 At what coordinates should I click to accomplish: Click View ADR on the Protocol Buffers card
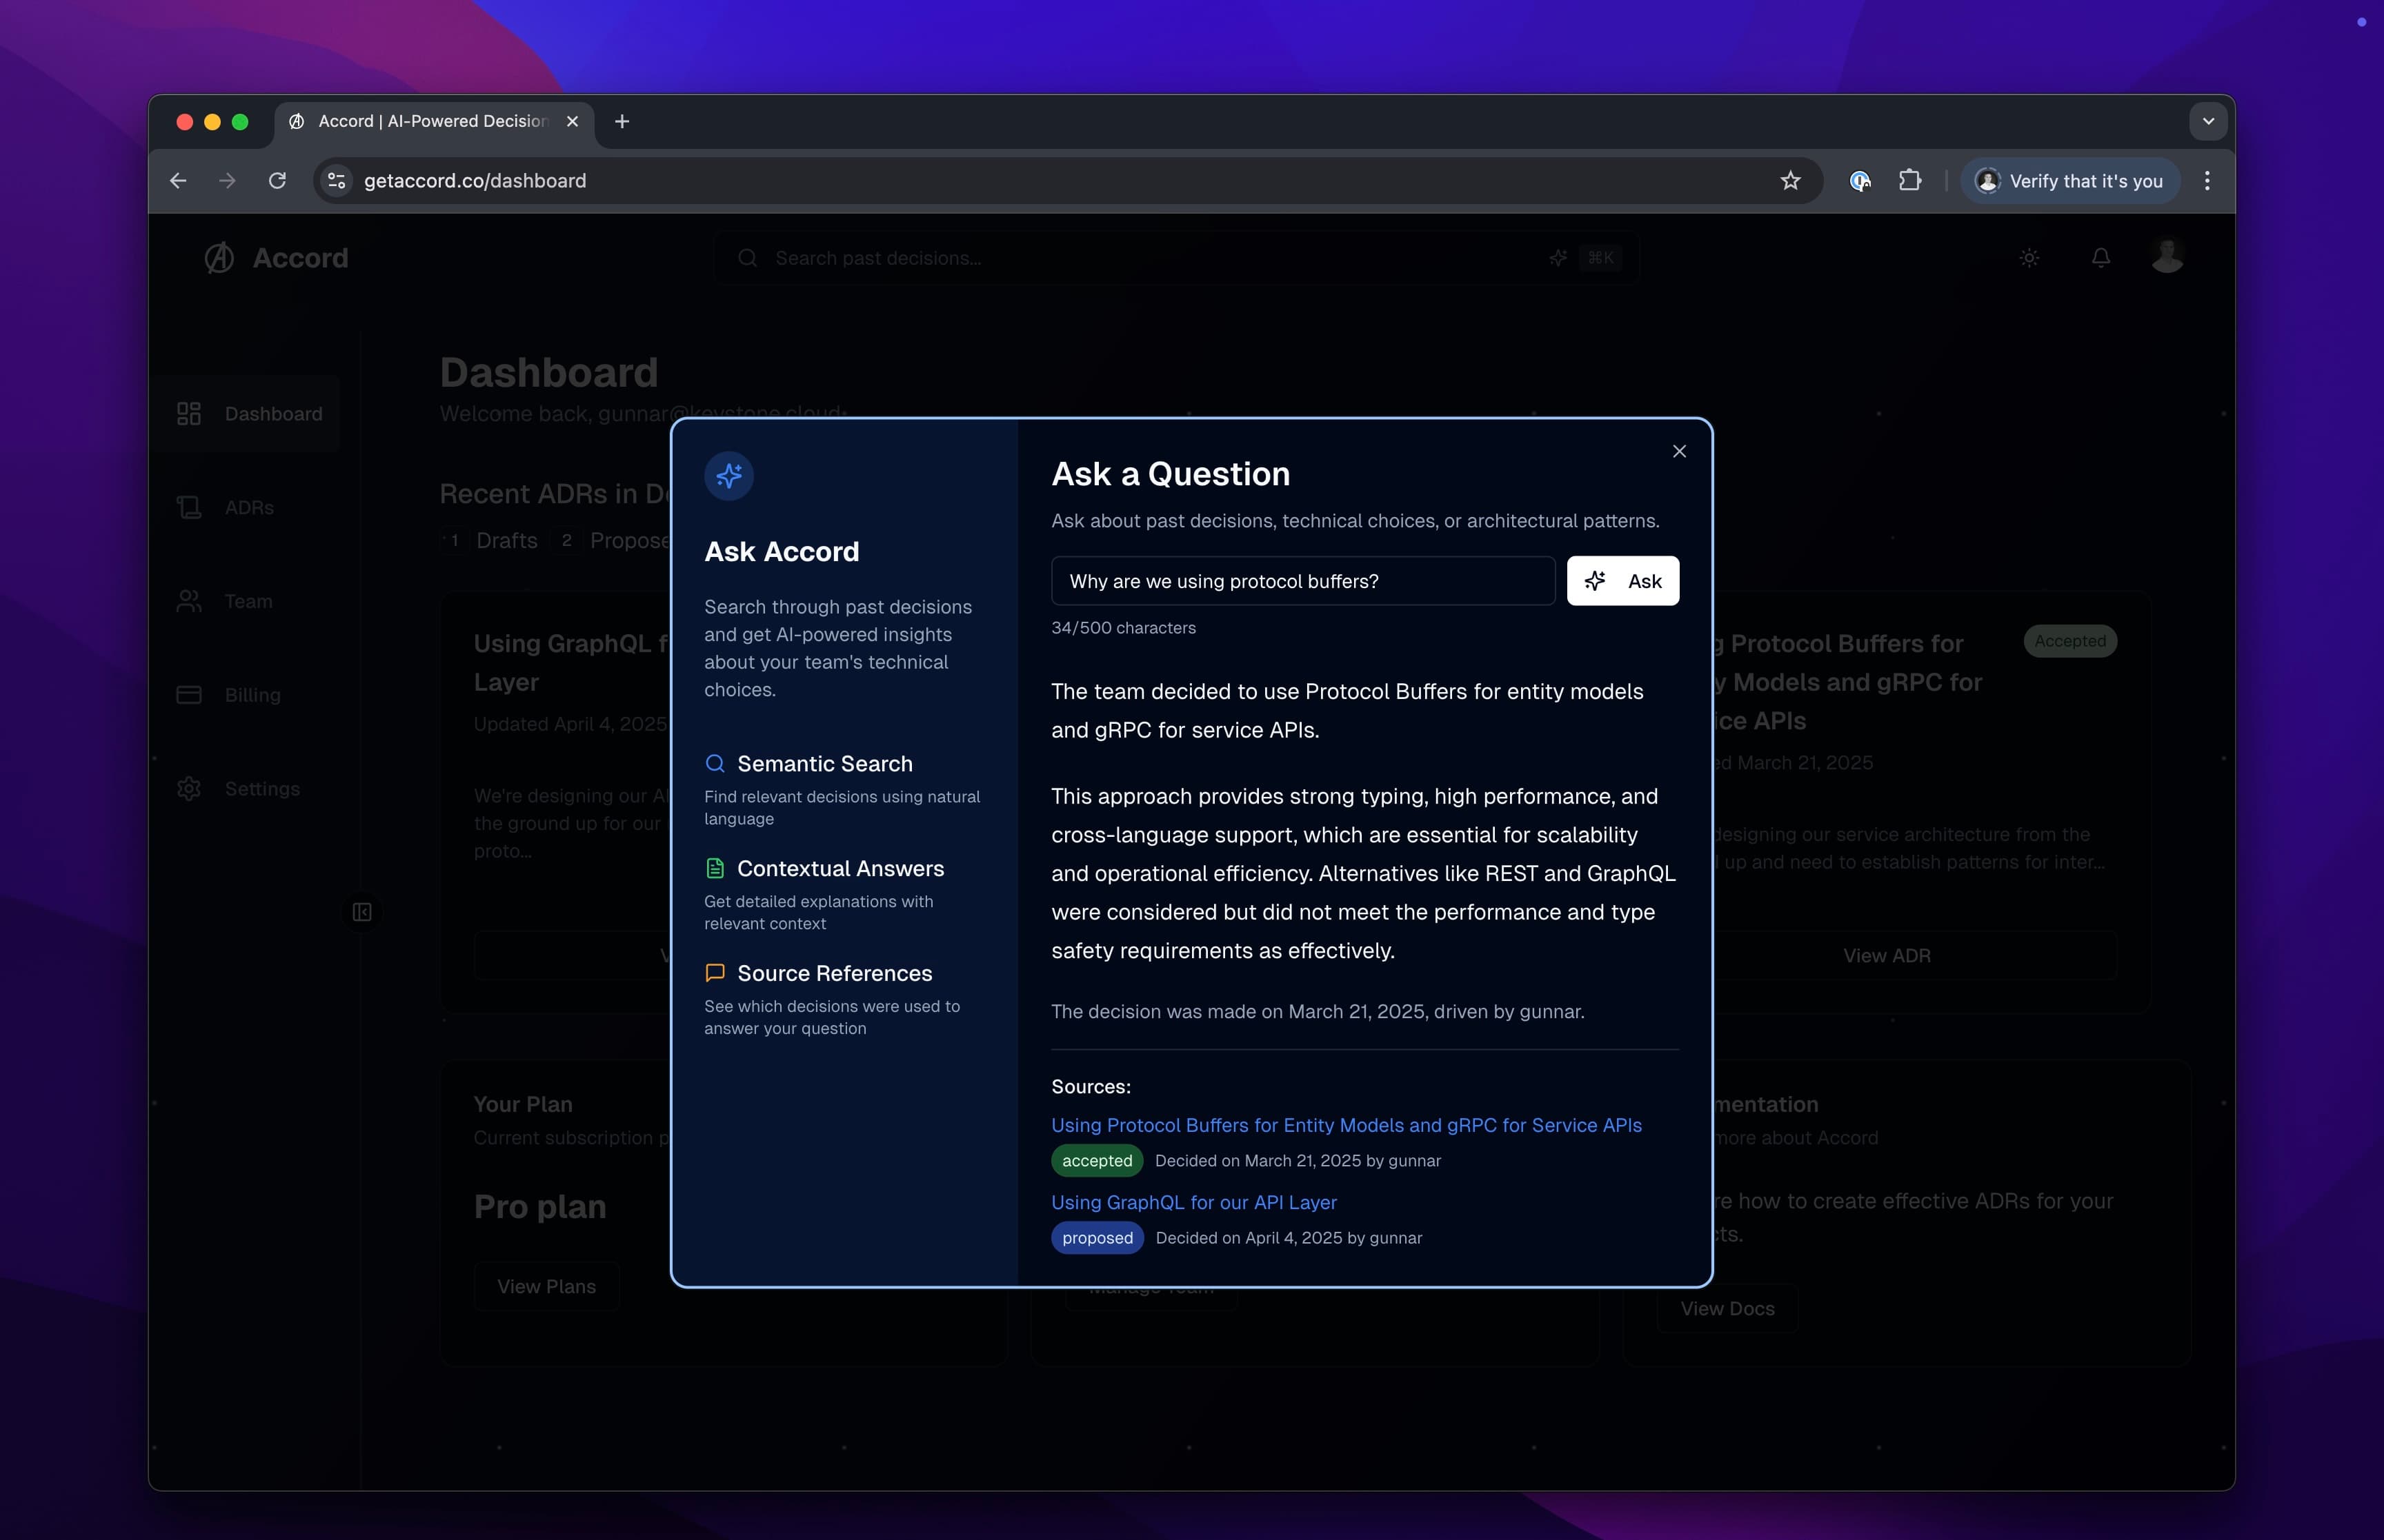(x=1887, y=956)
